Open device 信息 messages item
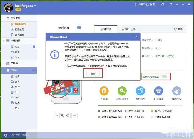This screenshot has width=194, height=139. [15, 103]
